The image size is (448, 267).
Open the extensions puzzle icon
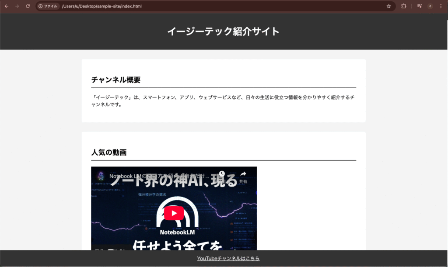[x=403, y=6]
